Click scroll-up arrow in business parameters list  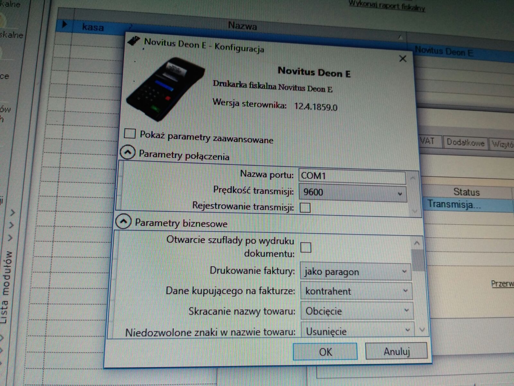pyautogui.click(x=417, y=243)
